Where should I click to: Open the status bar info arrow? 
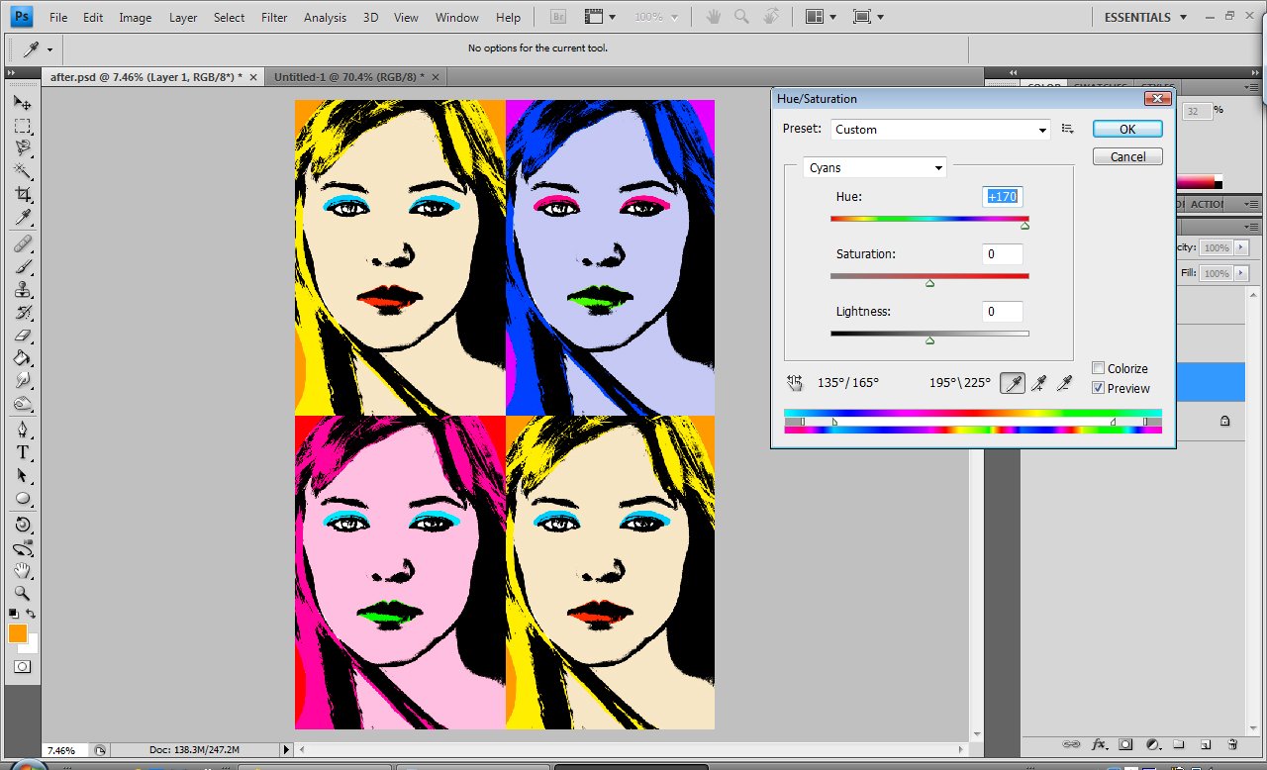point(287,750)
